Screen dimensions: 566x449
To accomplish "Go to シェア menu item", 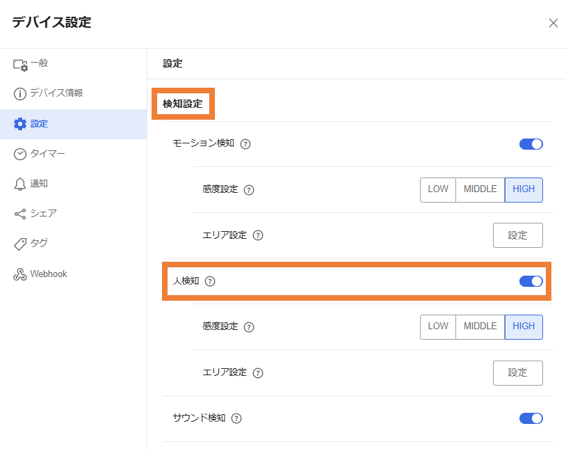I will (73, 214).
